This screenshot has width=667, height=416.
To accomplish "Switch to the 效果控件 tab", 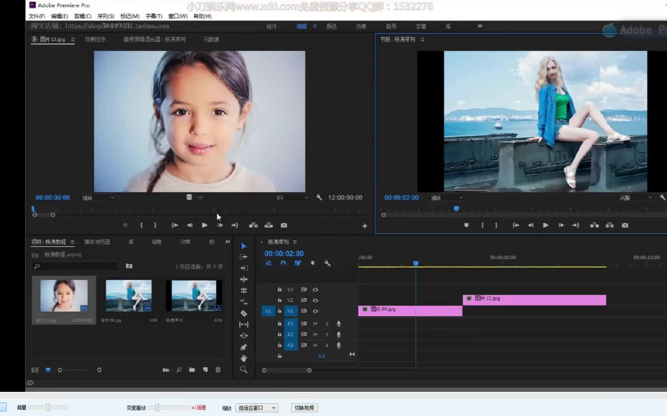I will click(95, 39).
